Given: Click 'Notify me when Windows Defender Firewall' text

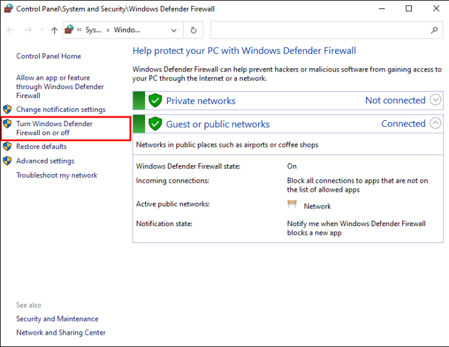Looking at the screenshot, I should (x=356, y=228).
